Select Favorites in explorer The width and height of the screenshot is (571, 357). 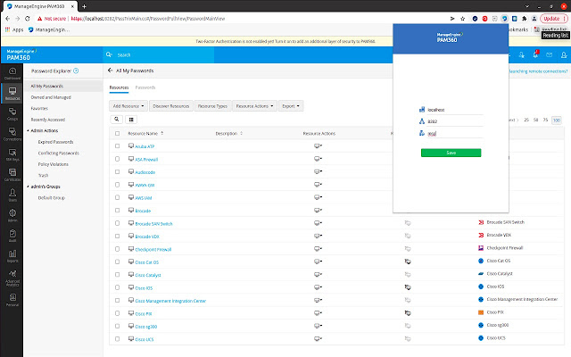(39, 108)
